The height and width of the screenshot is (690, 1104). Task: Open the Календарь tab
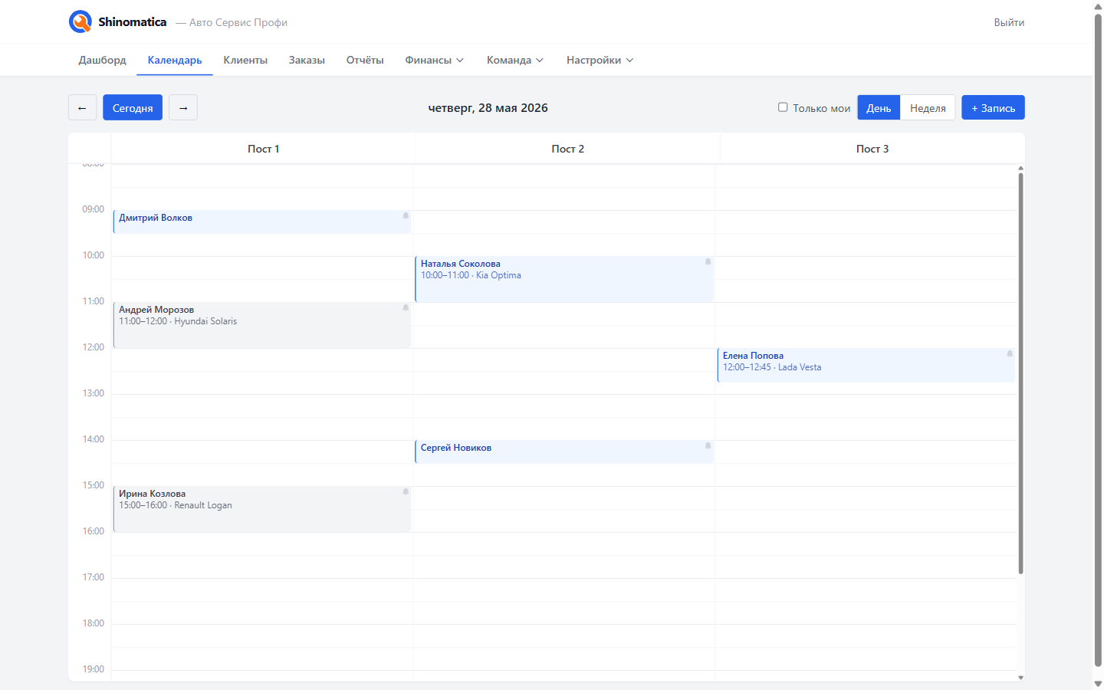pos(175,60)
